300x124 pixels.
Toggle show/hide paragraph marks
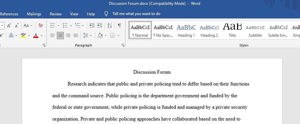[119, 26]
